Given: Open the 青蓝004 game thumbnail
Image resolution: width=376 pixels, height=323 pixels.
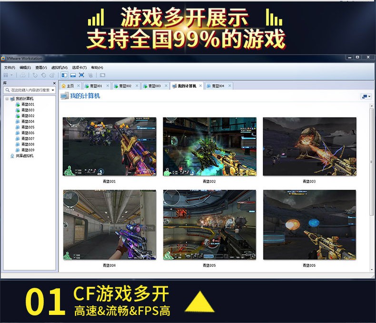Looking at the screenshot, I should click(109, 225).
